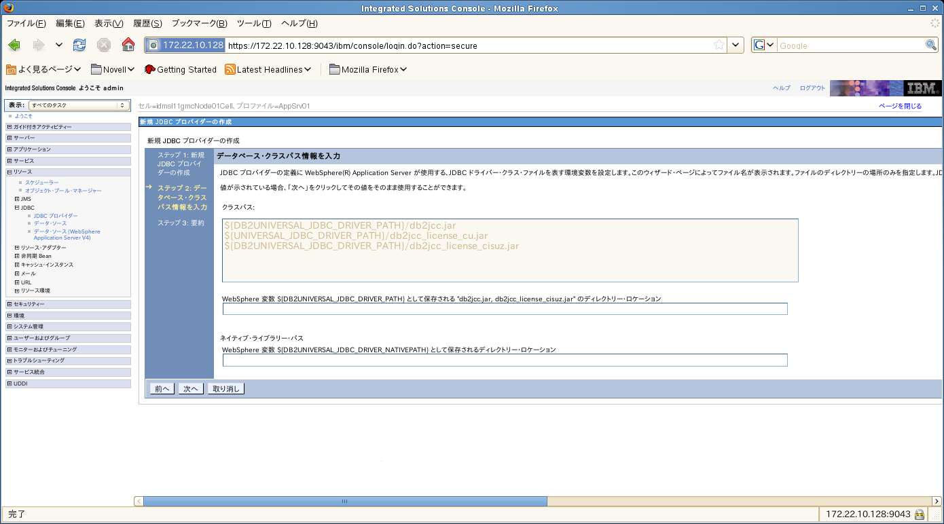The height and width of the screenshot is (524, 944).
Task: Click the DB2UNIVERSAL_JDBC_DRIVER_NATIVEPATH directory location field
Action: 505,360
